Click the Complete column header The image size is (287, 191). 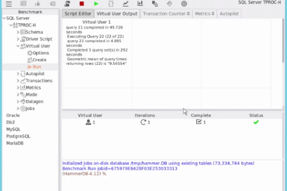point(201,115)
